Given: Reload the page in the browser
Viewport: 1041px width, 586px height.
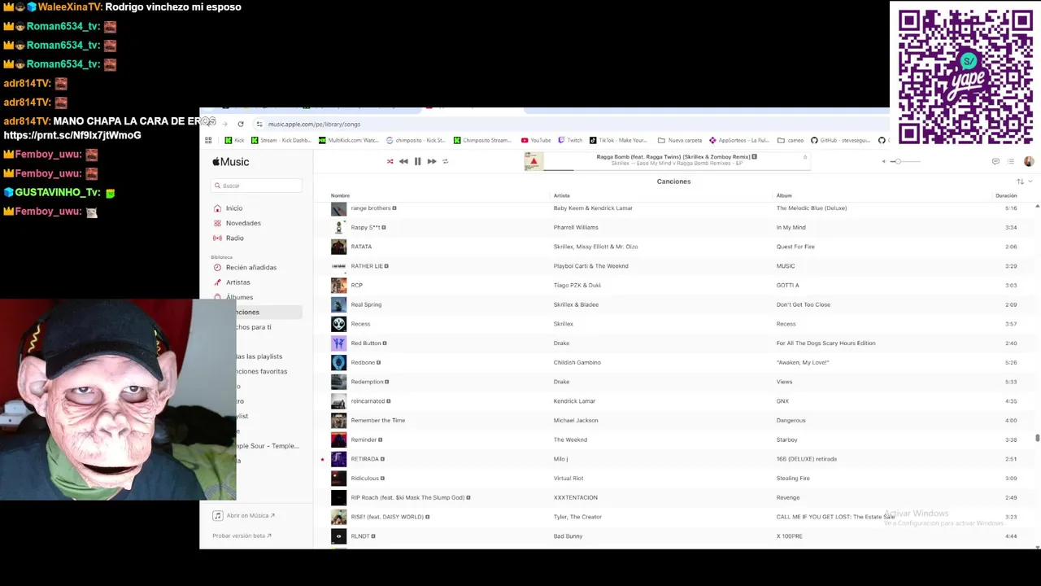Looking at the screenshot, I should click(x=241, y=124).
